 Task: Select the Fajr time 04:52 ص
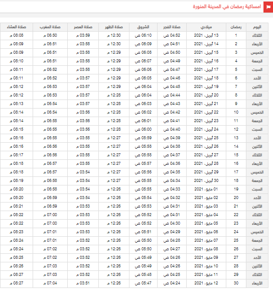(x=172, y=36)
